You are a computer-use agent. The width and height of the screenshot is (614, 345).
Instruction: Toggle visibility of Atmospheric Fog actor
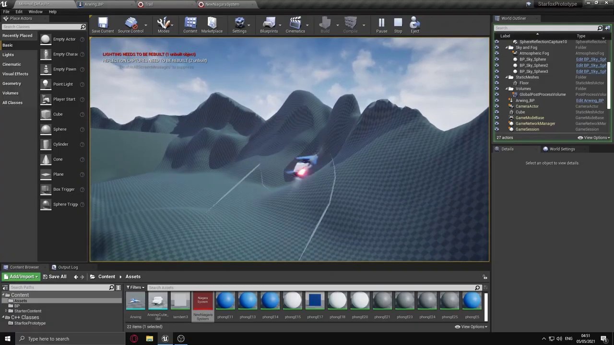pyautogui.click(x=496, y=53)
